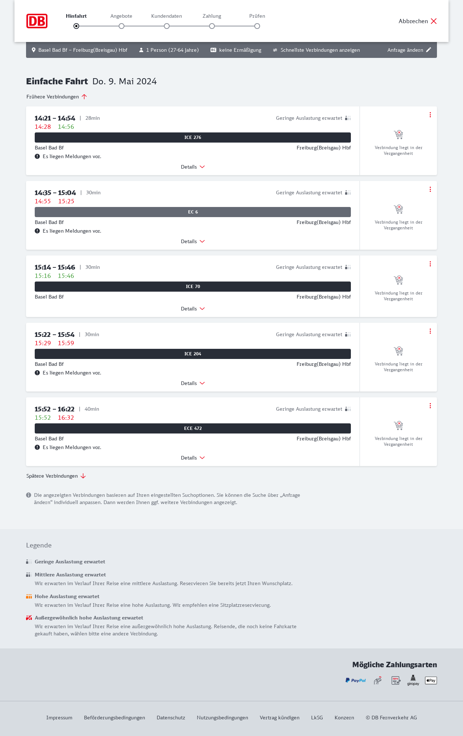Image resolution: width=463 pixels, height=736 pixels.
Task: Click the pencil icon beside Anfrage ändern
Action: click(429, 50)
